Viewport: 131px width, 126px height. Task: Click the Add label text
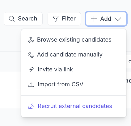coord(106,19)
